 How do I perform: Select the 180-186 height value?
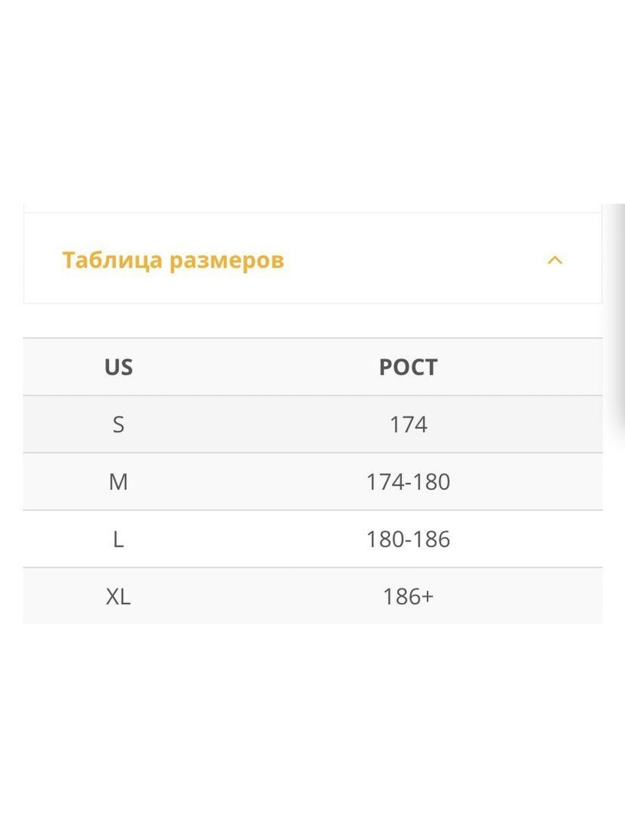pyautogui.click(x=408, y=539)
